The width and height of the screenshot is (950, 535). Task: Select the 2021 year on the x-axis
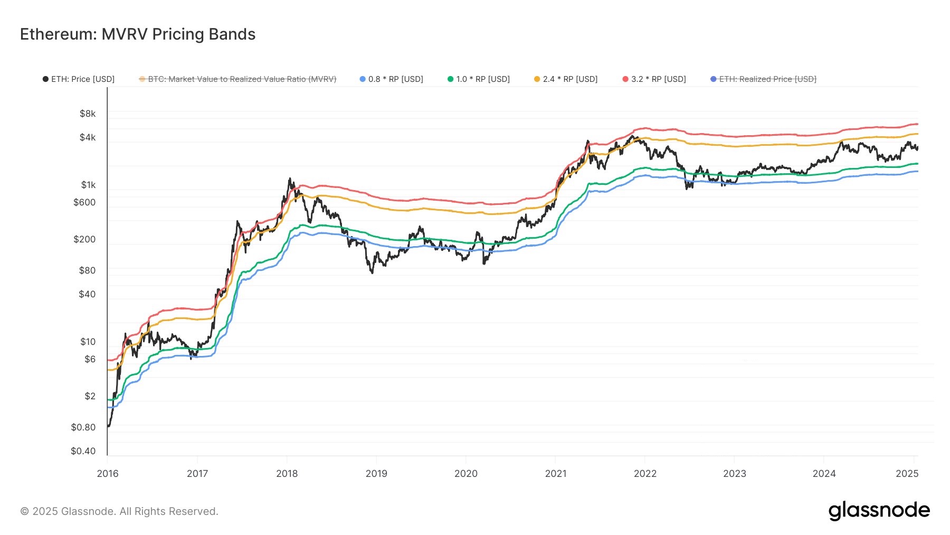(x=555, y=473)
